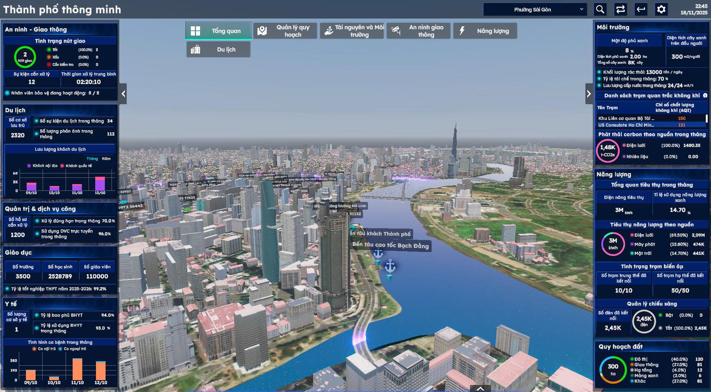Screen dimensions: 711x392
Task: Switch to the An ninh giao thông tab
Action: tap(418, 31)
